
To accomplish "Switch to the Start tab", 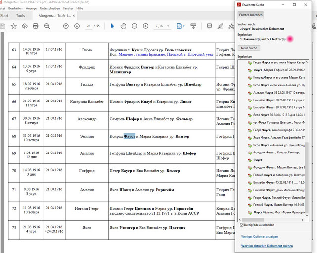I will point(4,16).
